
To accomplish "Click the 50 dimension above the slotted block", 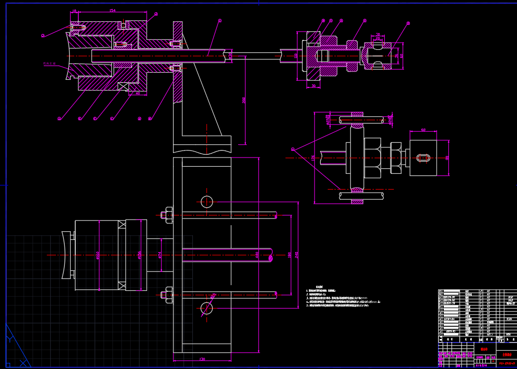I will (423, 131).
